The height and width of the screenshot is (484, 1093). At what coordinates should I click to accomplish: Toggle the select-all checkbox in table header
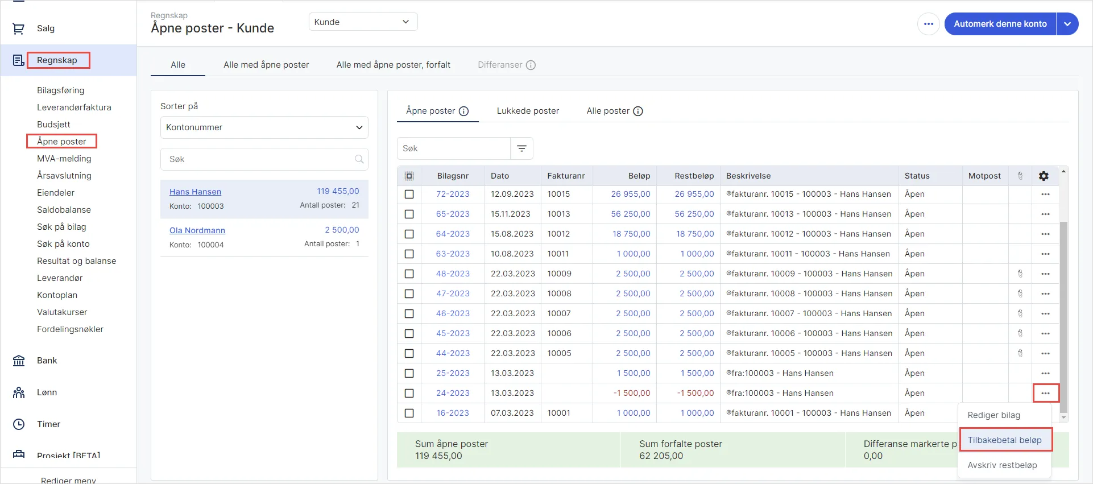point(409,176)
